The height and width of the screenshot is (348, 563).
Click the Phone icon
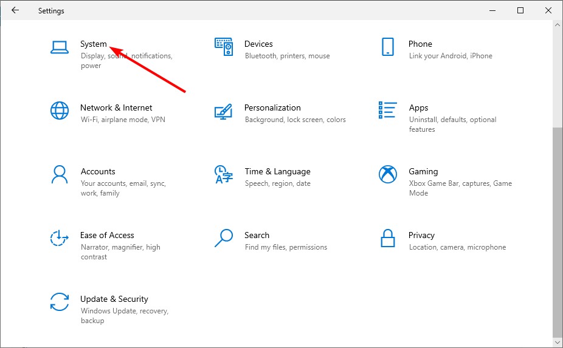(x=388, y=47)
